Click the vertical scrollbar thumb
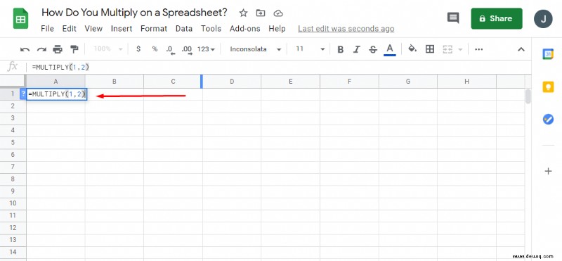This screenshot has width=562, height=261. (x=528, y=96)
